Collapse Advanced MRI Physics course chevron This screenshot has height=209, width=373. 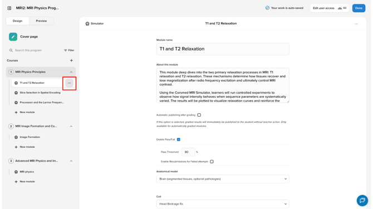click(x=71, y=161)
